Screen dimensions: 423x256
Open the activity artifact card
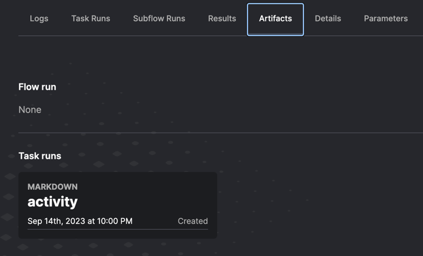[x=118, y=205]
